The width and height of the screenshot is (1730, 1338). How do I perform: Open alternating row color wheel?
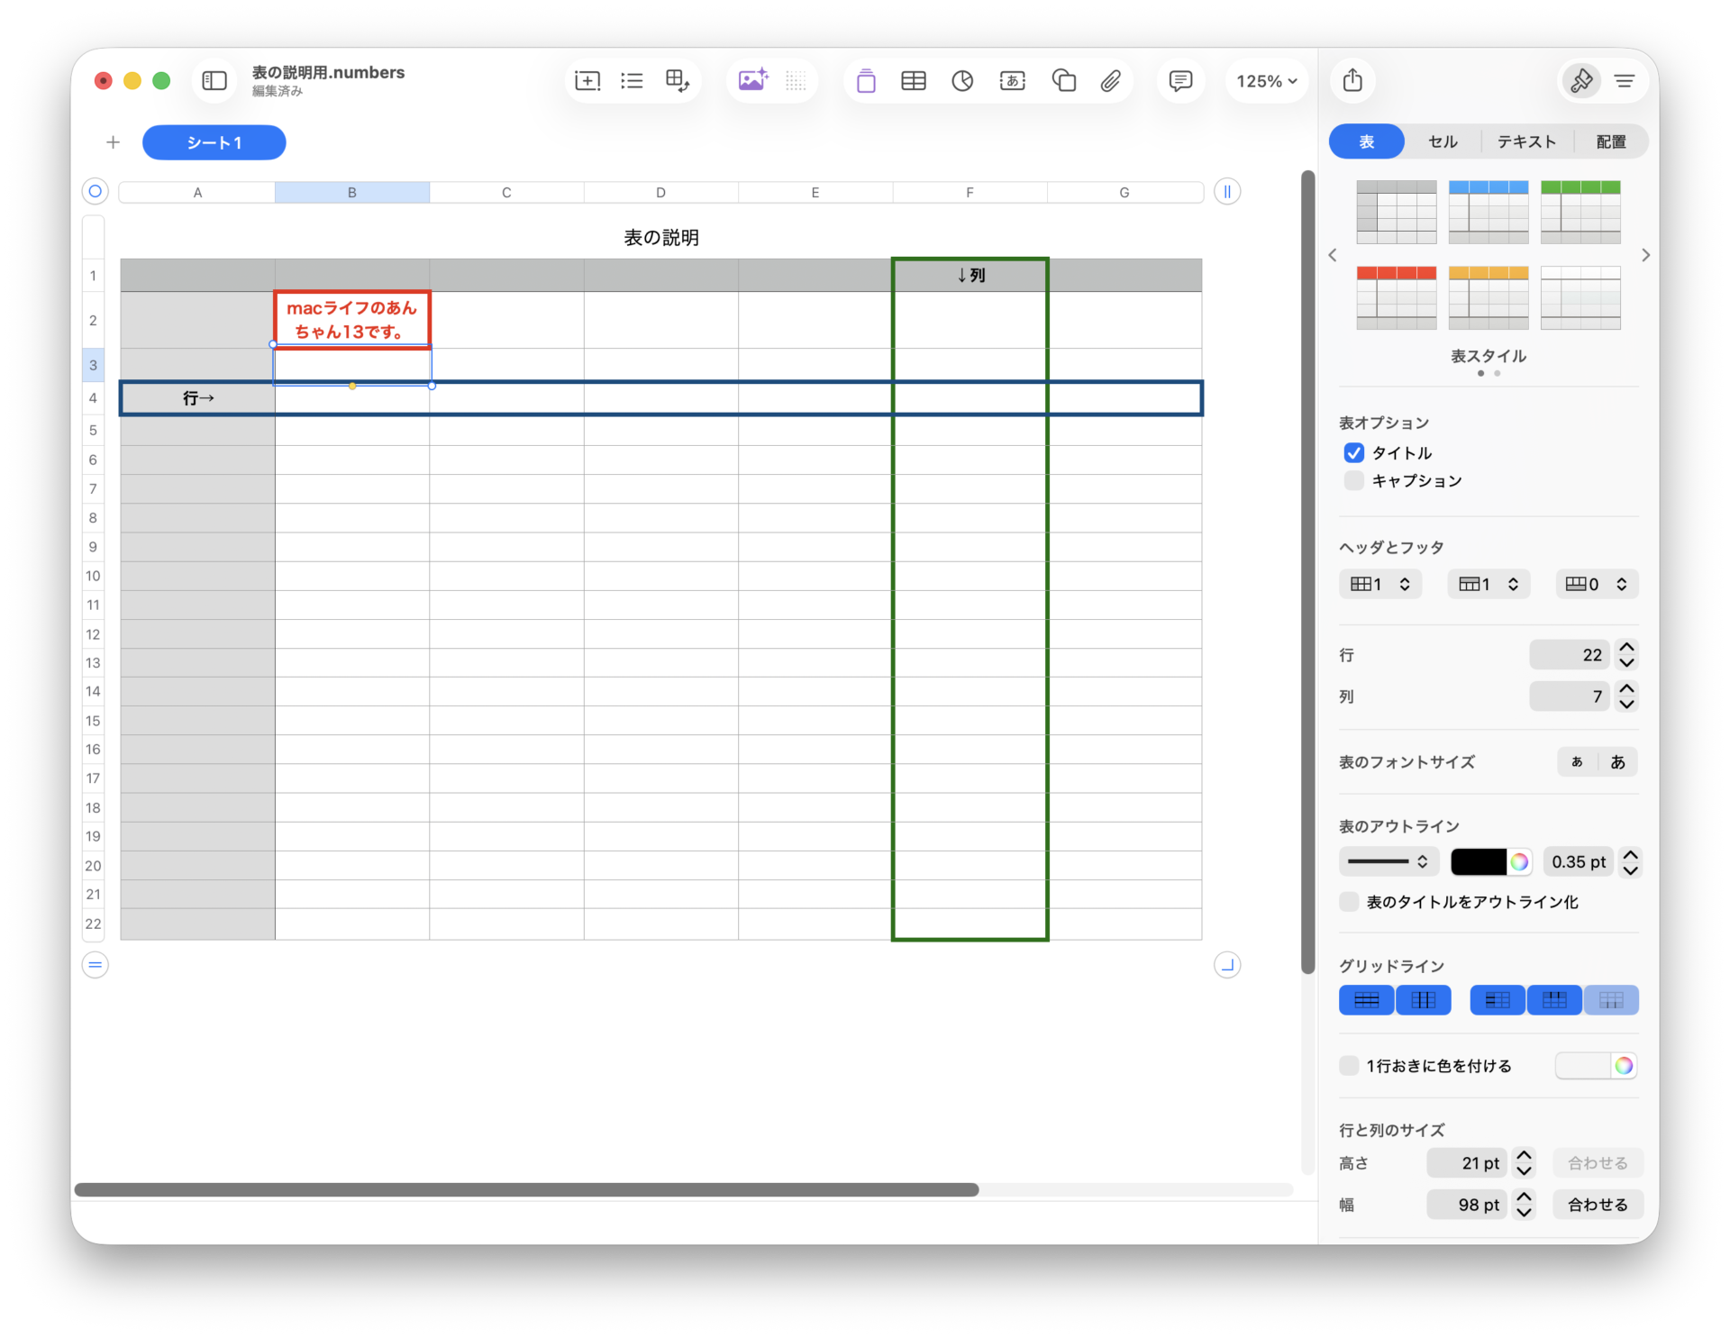1624,1066
